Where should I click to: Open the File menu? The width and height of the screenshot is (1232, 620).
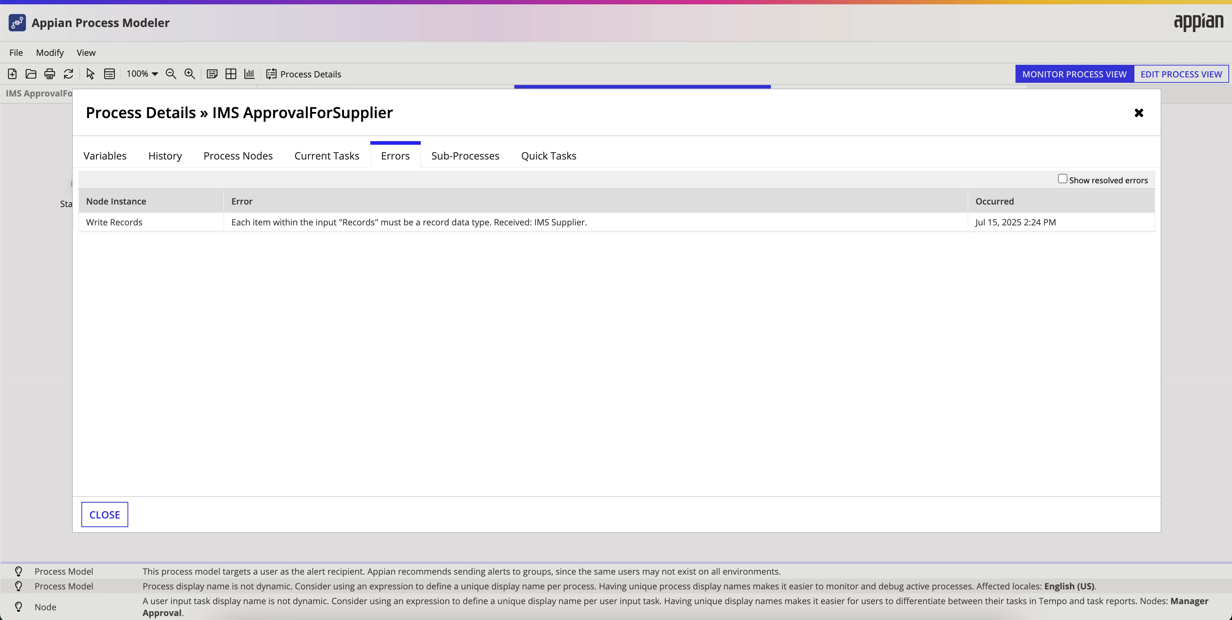tap(16, 53)
